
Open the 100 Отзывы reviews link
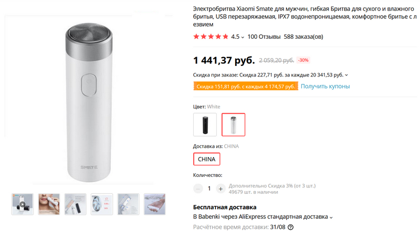click(263, 37)
